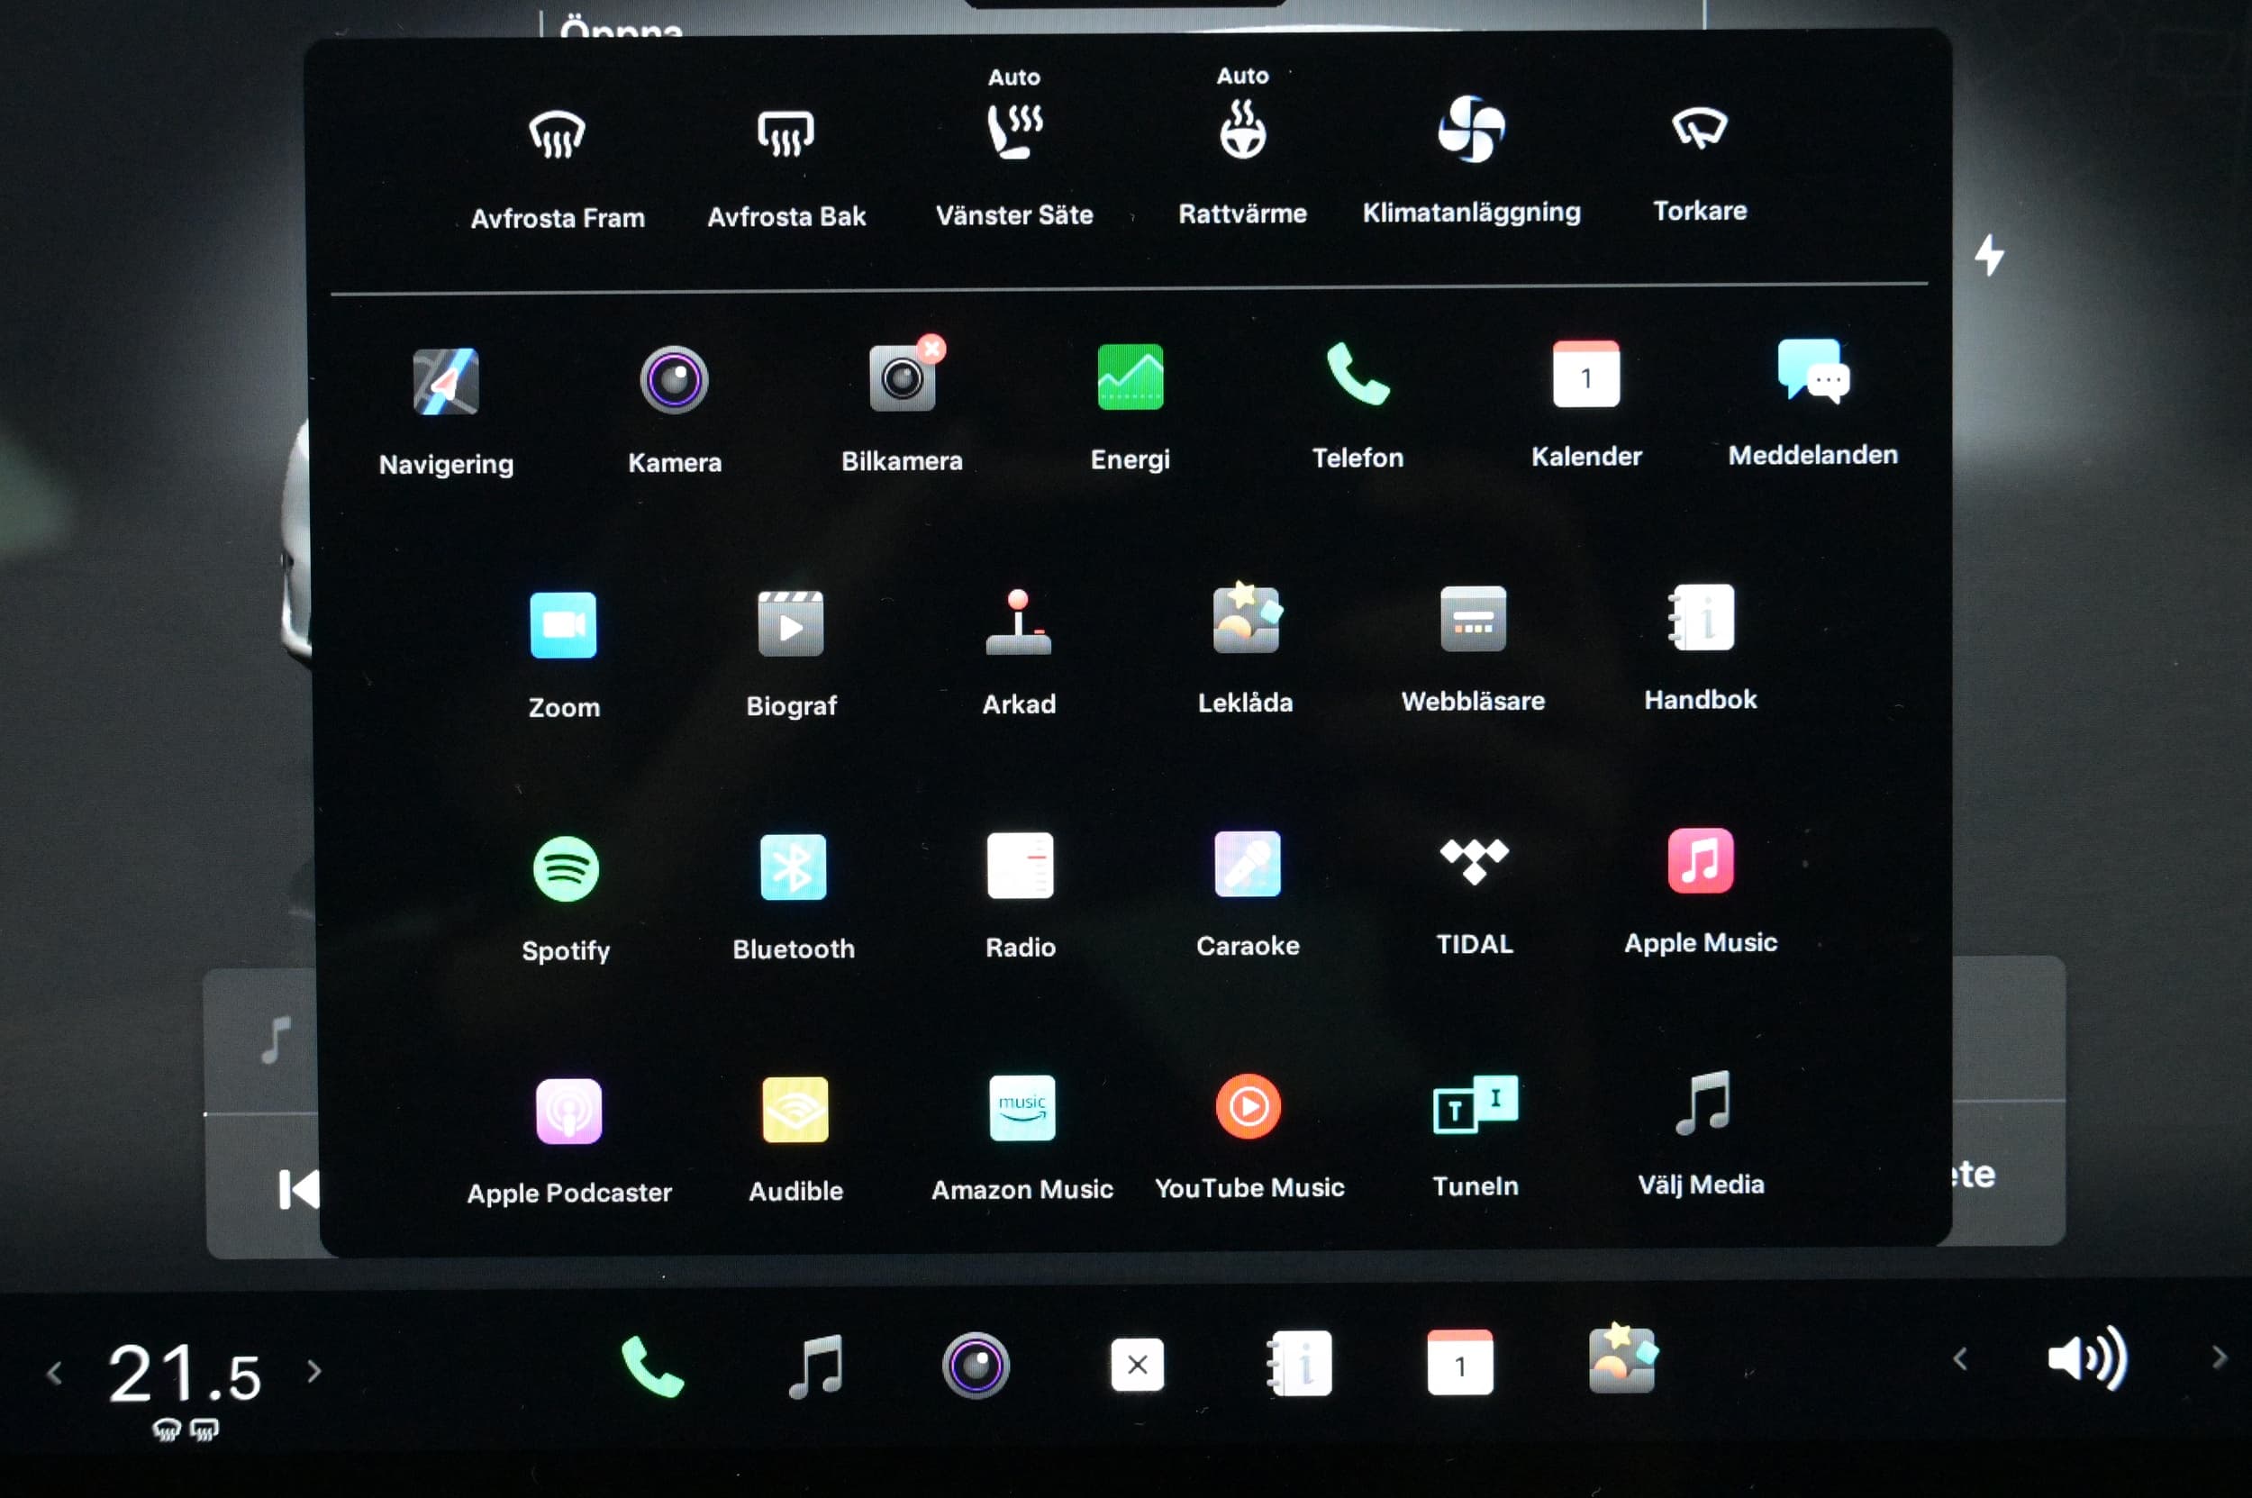Tap the manual icon in bottom dock
This screenshot has height=1498, width=2252.
pos(1298,1363)
